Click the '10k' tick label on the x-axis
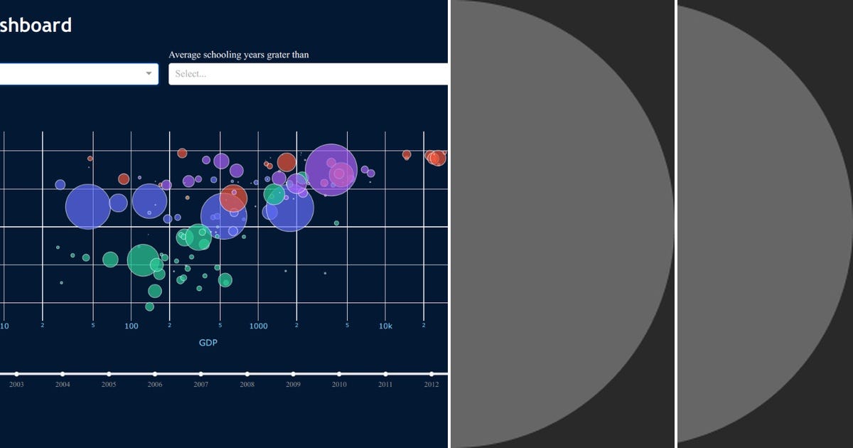 click(387, 326)
